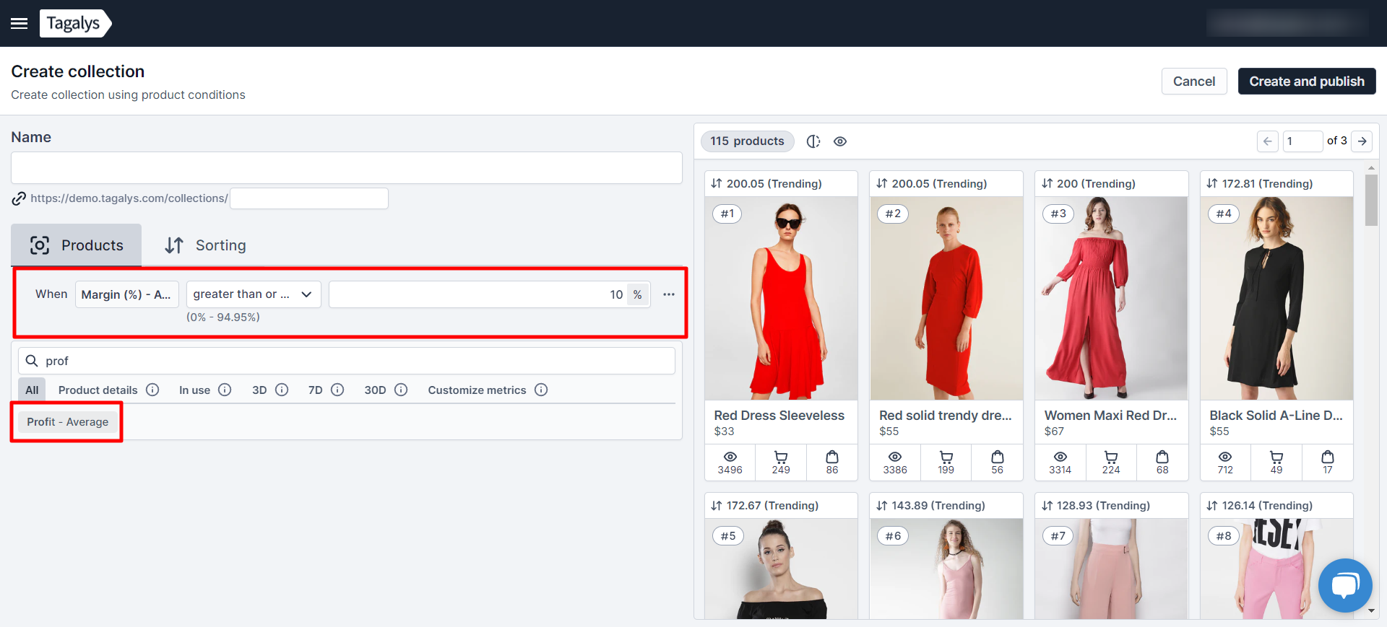This screenshot has height=627, width=1387.
Task: Click the Cancel button
Action: pos(1194,82)
